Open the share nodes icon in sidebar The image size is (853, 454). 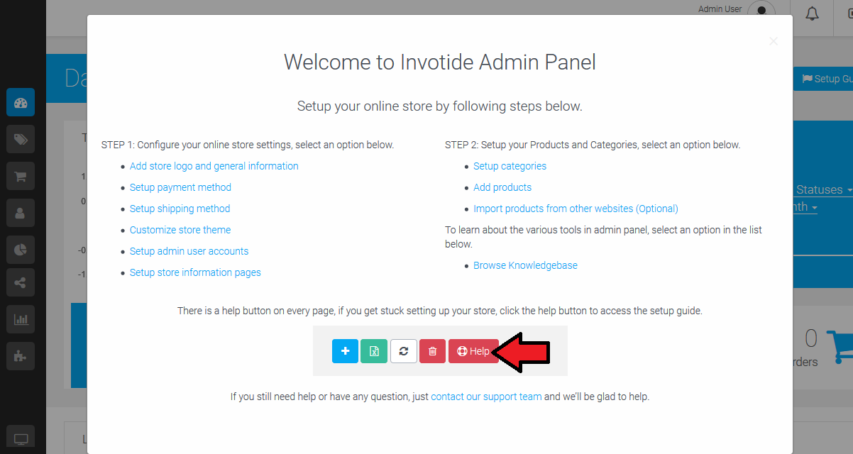tap(21, 283)
